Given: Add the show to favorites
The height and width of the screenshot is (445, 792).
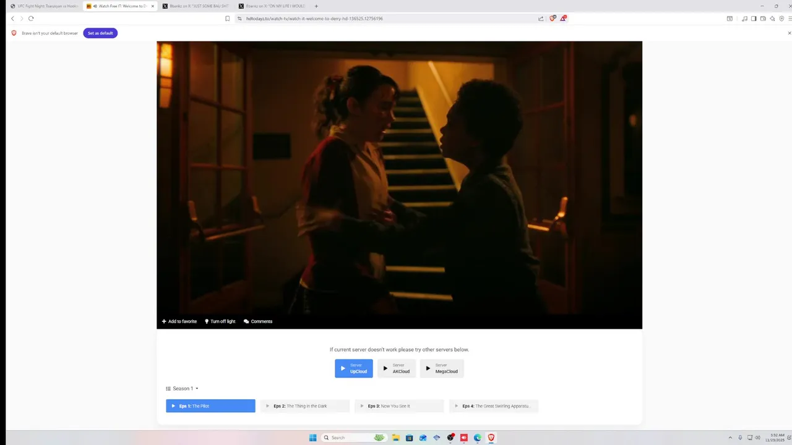Looking at the screenshot, I should click(x=179, y=321).
